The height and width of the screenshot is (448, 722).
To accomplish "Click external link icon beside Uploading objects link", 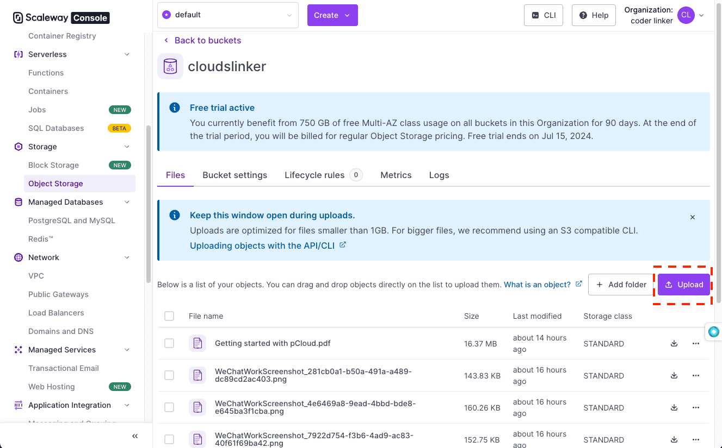I will [343, 245].
